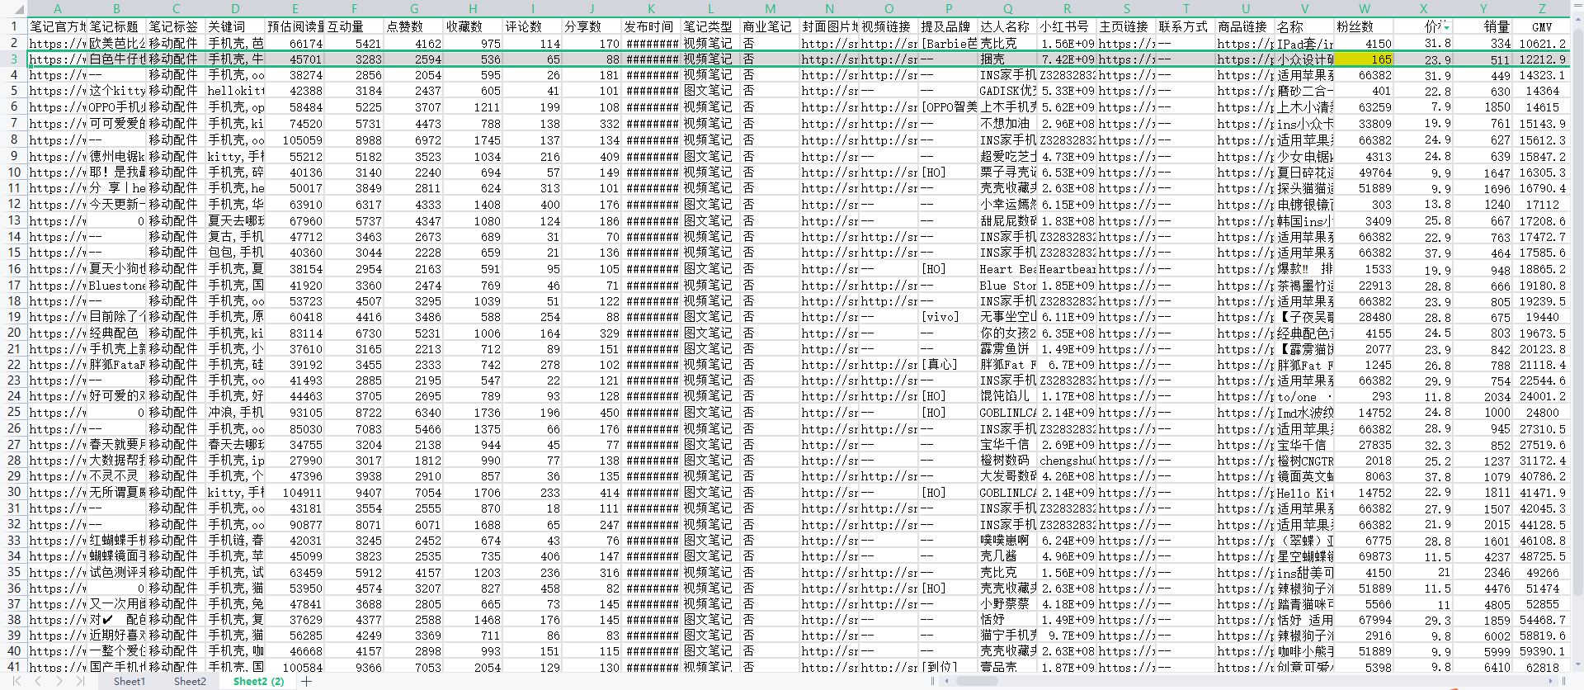This screenshot has width=1584, height=690.
Task: Click cell with brand [Barbie芭
Action: tap(948, 43)
